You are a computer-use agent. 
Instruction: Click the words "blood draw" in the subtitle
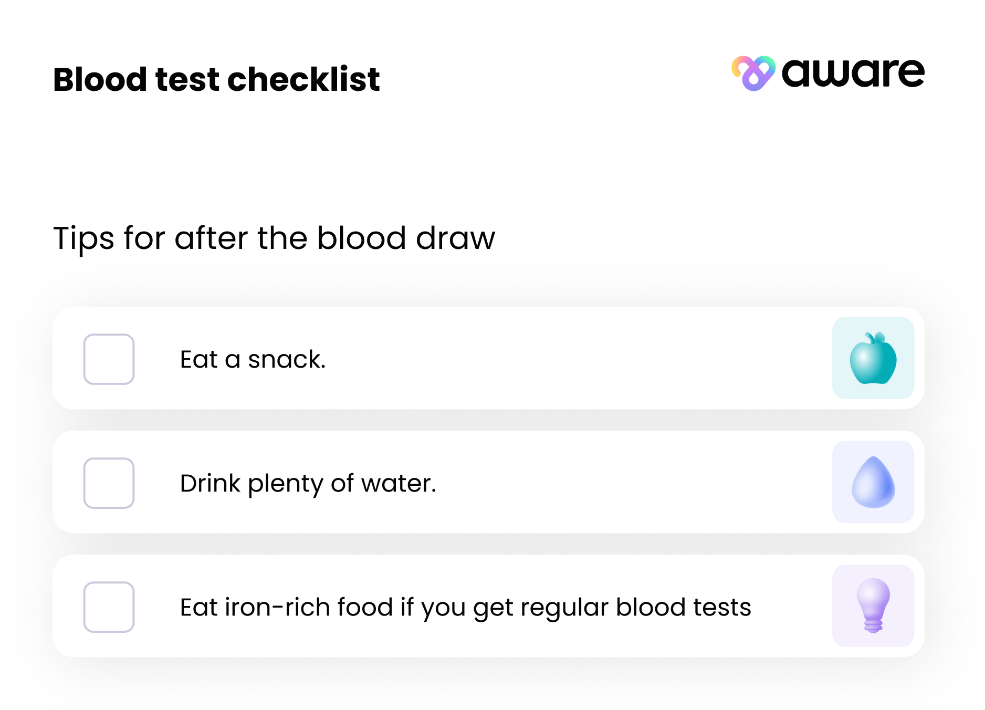(405, 238)
